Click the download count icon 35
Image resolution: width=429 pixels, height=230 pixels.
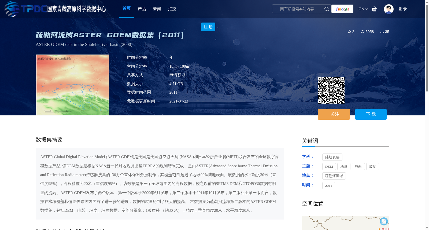click(382, 32)
